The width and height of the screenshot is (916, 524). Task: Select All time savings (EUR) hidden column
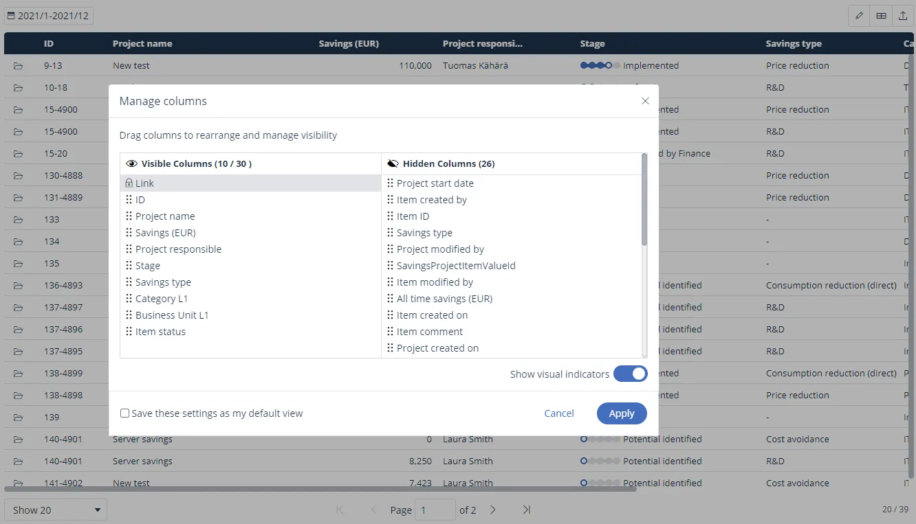click(x=444, y=299)
